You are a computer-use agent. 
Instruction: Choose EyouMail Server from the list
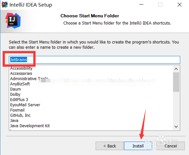[x=25, y=105]
